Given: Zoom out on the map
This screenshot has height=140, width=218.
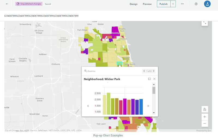Looking at the screenshot, I should (x=205, y=124).
